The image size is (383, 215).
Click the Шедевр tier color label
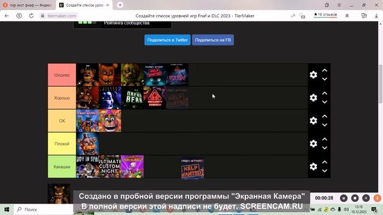pos(62,75)
